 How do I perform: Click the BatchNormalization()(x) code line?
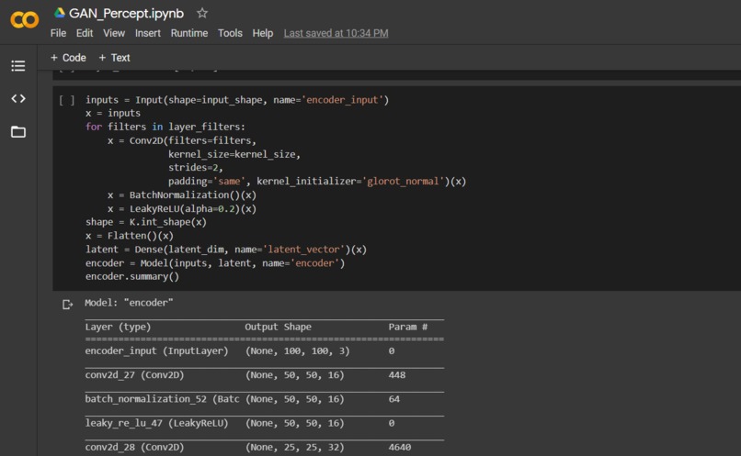point(182,195)
